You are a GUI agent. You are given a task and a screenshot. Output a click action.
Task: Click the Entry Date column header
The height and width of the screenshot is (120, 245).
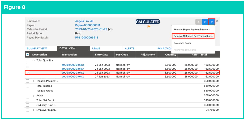102,55
